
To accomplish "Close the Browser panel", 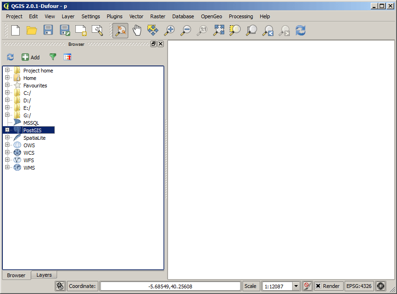I will click(x=161, y=44).
